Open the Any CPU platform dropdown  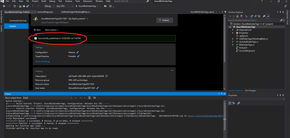[65, 6]
